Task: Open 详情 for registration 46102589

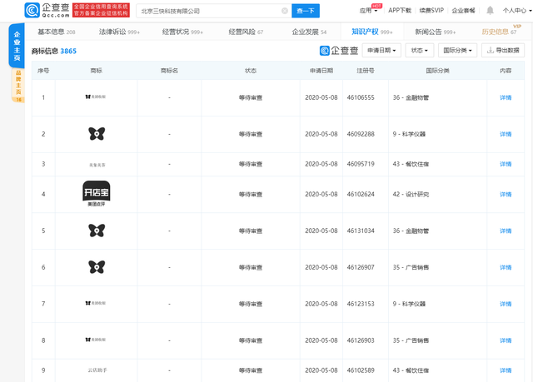Action: (x=506, y=370)
